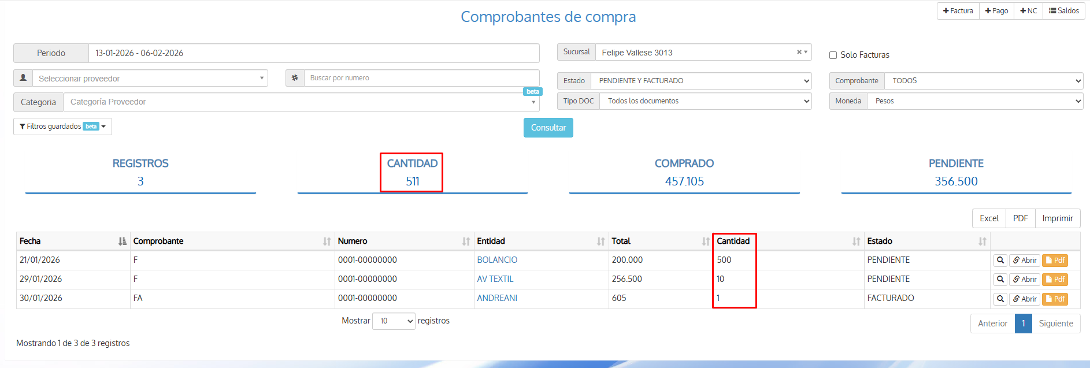Click the + Factura button
The width and height of the screenshot is (1090, 368).
pyautogui.click(x=958, y=11)
